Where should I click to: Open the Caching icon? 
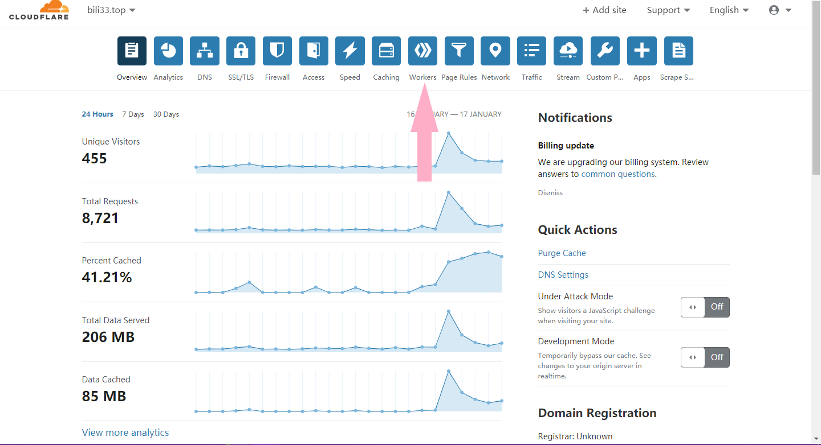[386, 51]
